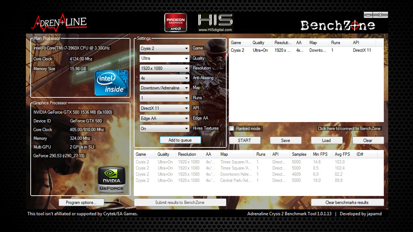Click the Developed by japamd credit

click(x=361, y=214)
